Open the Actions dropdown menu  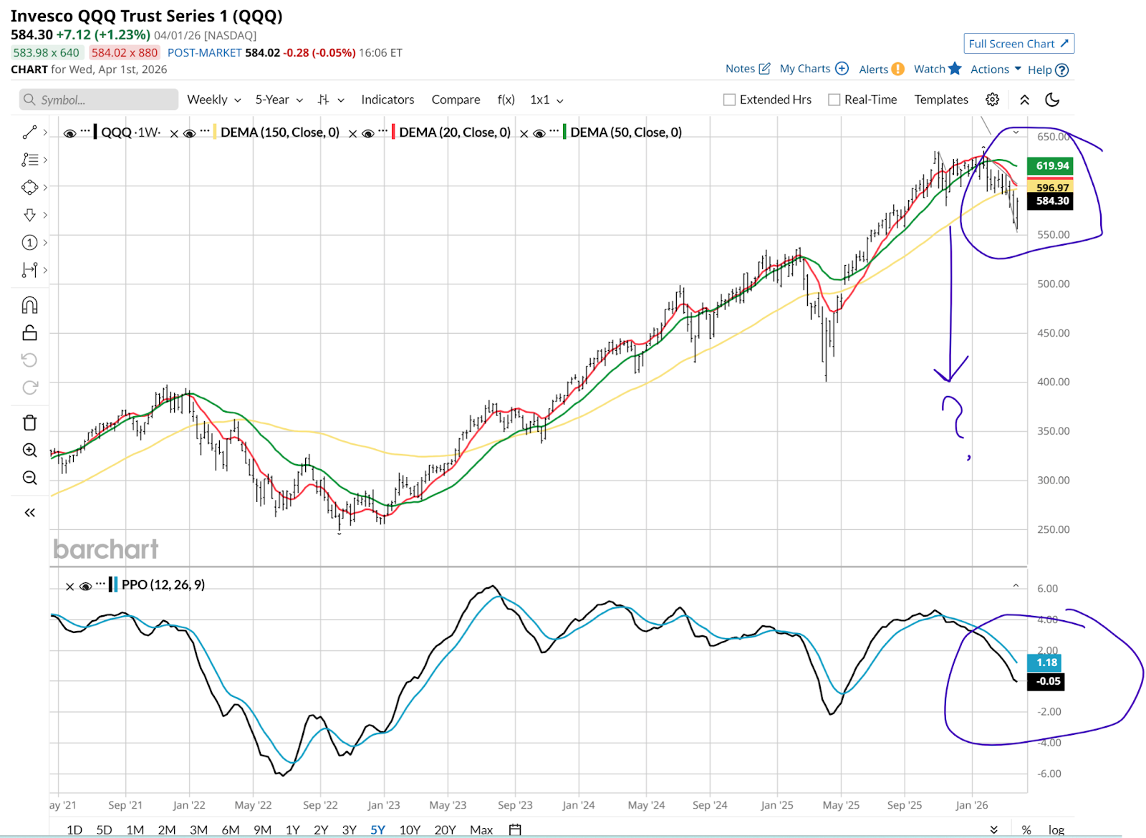pos(996,69)
